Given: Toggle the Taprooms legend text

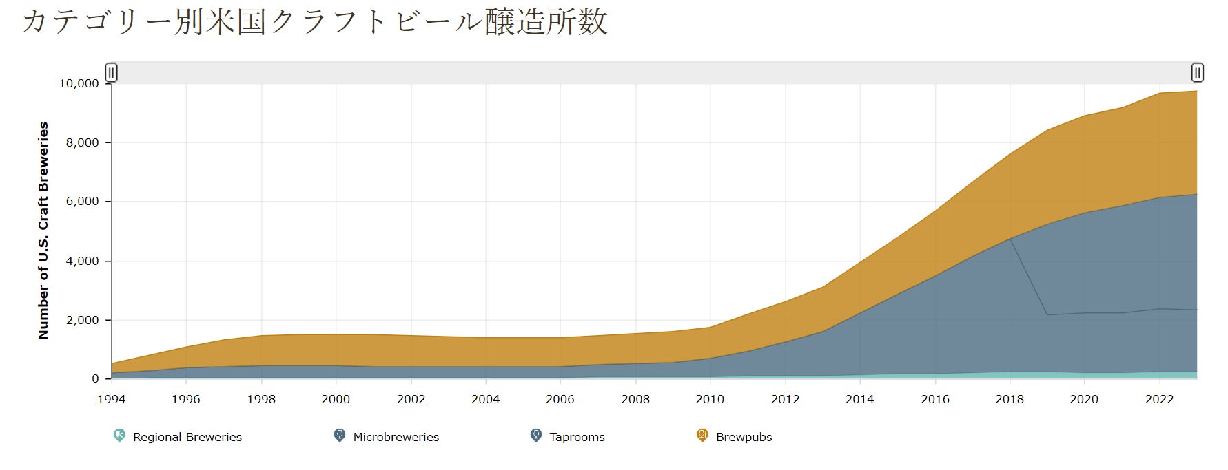Looking at the screenshot, I should click(x=577, y=437).
